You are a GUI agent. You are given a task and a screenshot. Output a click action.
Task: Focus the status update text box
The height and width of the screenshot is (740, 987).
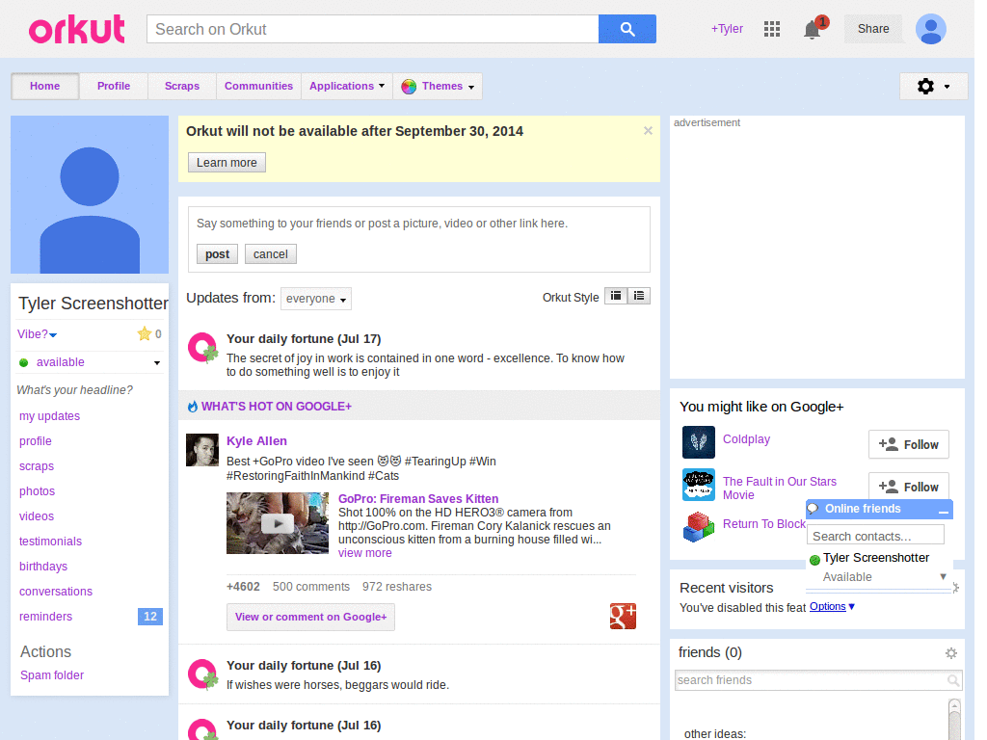pyautogui.click(x=418, y=224)
